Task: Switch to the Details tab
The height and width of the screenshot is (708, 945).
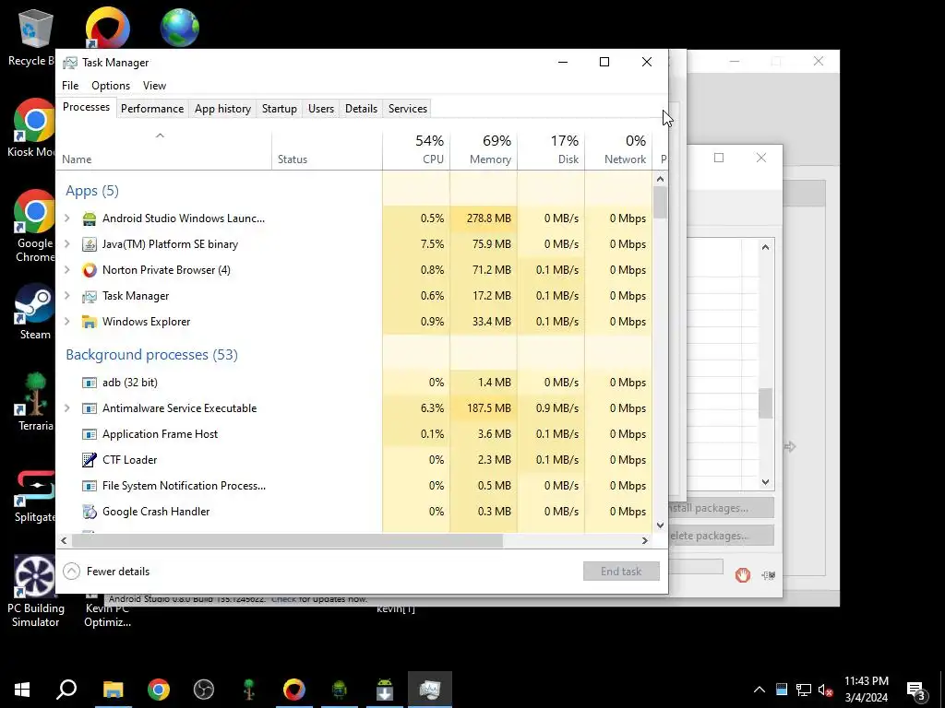Action: [x=361, y=109]
